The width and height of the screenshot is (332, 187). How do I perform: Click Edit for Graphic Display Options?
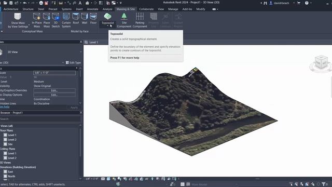point(54,95)
